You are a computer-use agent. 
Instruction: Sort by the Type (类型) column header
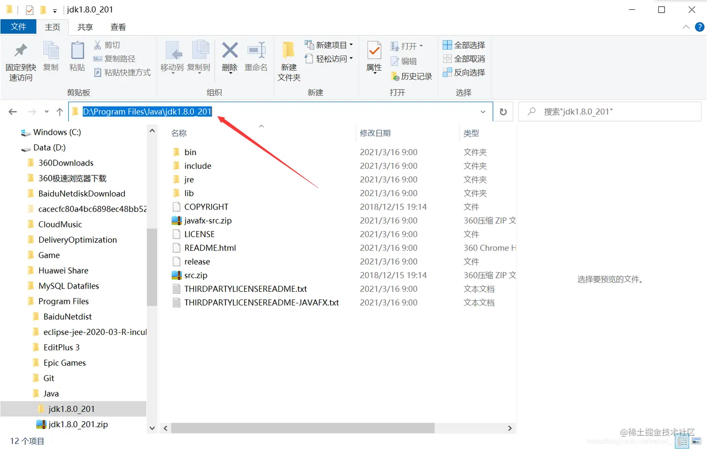pyautogui.click(x=471, y=133)
